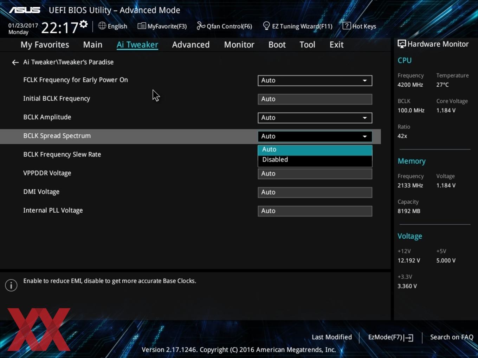Select the BCLK Spread Spectrum row label

tap(57, 136)
